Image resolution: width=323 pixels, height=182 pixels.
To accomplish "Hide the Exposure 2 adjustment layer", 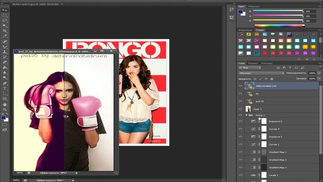I will pyautogui.click(x=240, y=121).
